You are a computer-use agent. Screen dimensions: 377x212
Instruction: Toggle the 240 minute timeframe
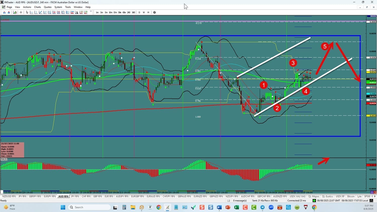(x=129, y=12)
